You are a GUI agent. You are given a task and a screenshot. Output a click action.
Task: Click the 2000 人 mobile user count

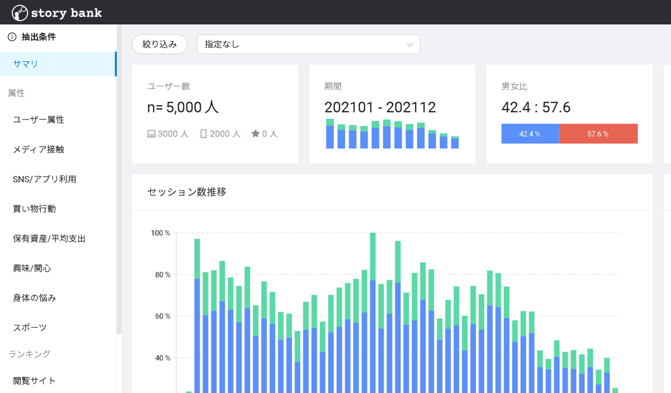point(225,134)
